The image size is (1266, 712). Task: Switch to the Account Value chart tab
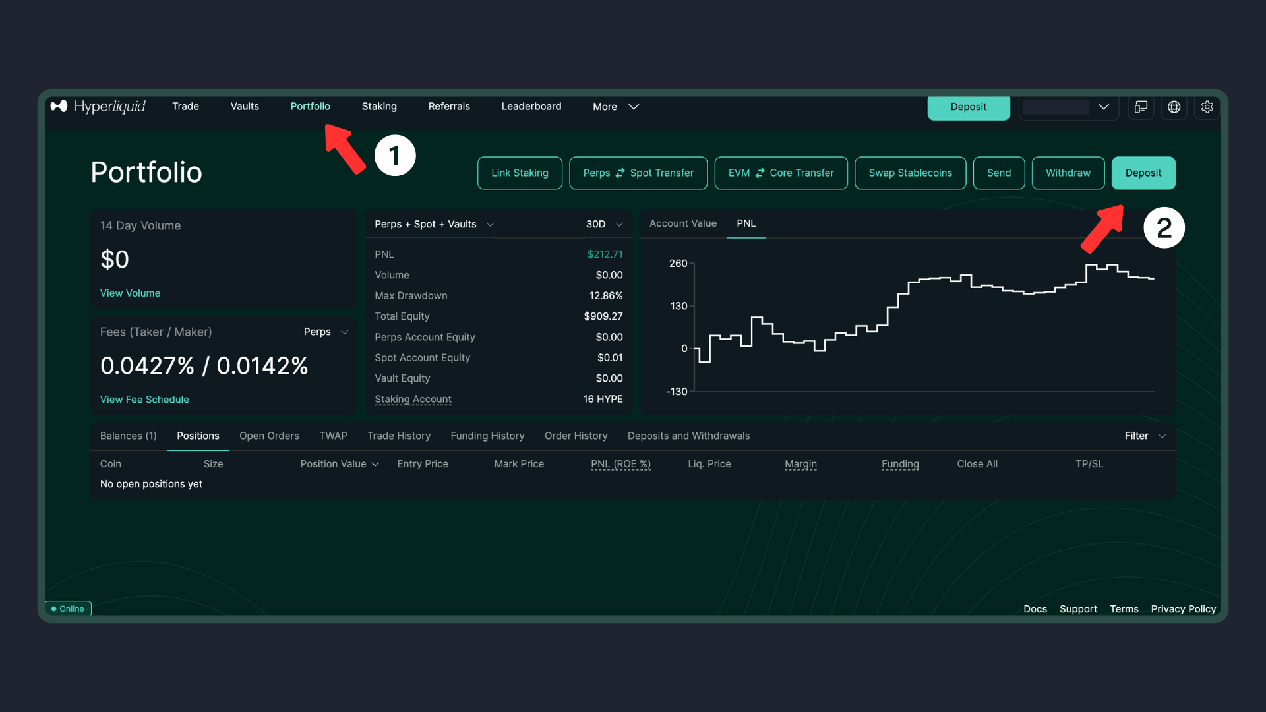click(x=682, y=223)
